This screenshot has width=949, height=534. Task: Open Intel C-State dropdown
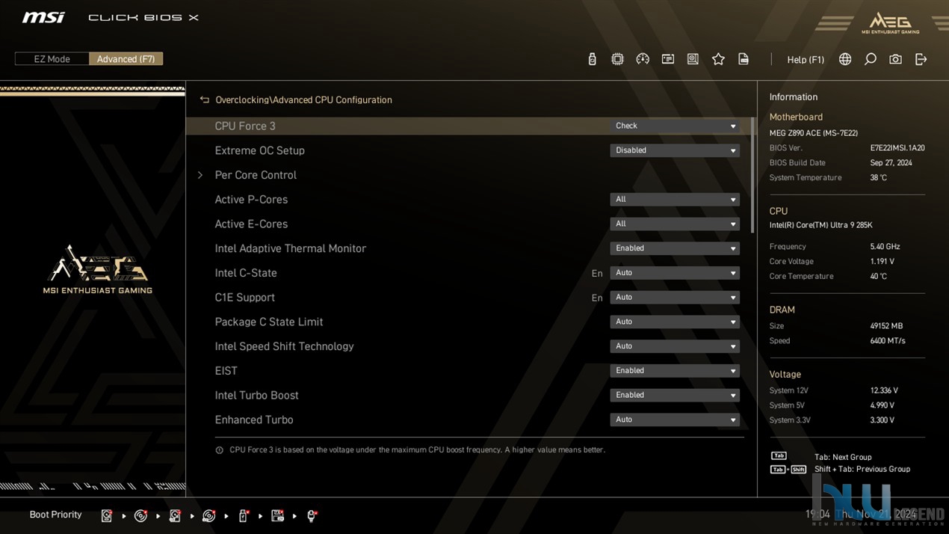(x=675, y=273)
